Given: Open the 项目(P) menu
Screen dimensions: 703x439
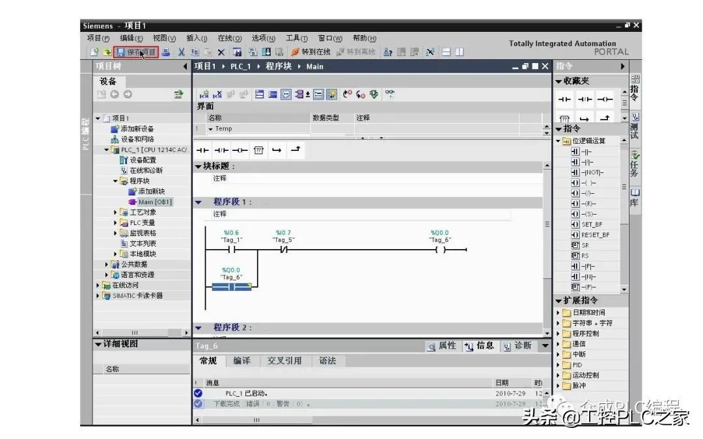Looking at the screenshot, I should pos(98,38).
